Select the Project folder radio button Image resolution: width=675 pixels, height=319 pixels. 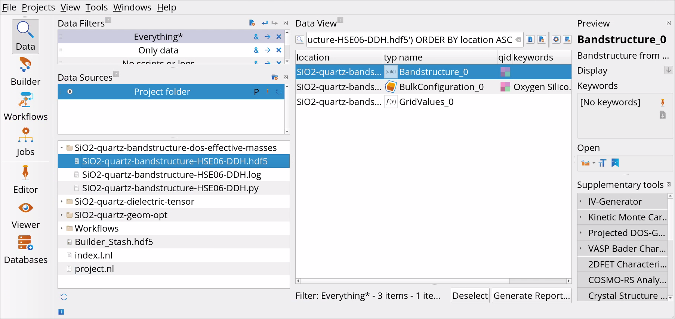tap(70, 92)
